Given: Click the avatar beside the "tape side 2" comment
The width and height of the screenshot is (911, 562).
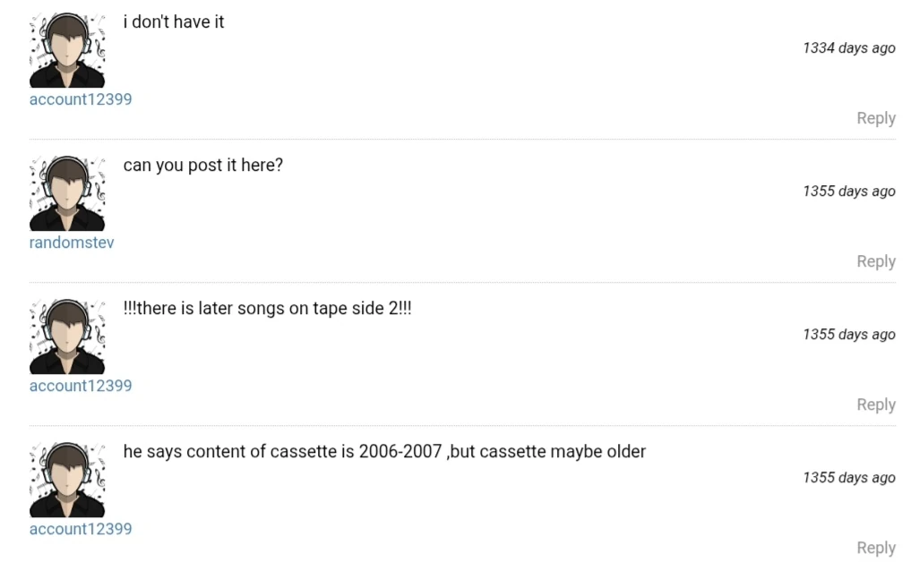Looking at the screenshot, I should click(x=67, y=337).
